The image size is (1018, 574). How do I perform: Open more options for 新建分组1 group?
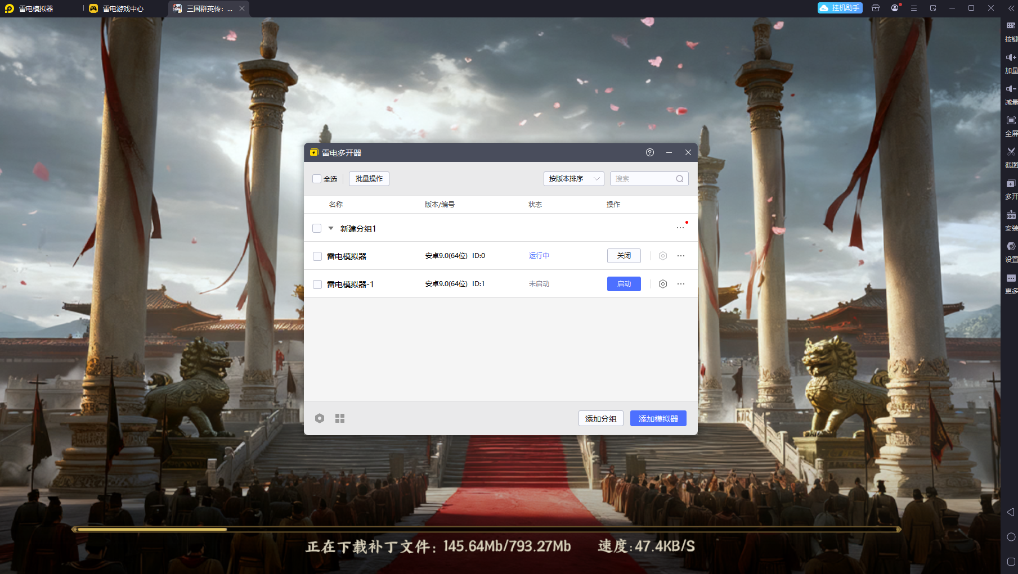point(680,228)
